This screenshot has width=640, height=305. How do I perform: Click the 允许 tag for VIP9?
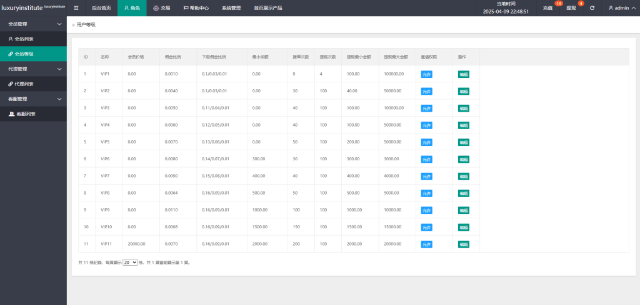click(426, 210)
